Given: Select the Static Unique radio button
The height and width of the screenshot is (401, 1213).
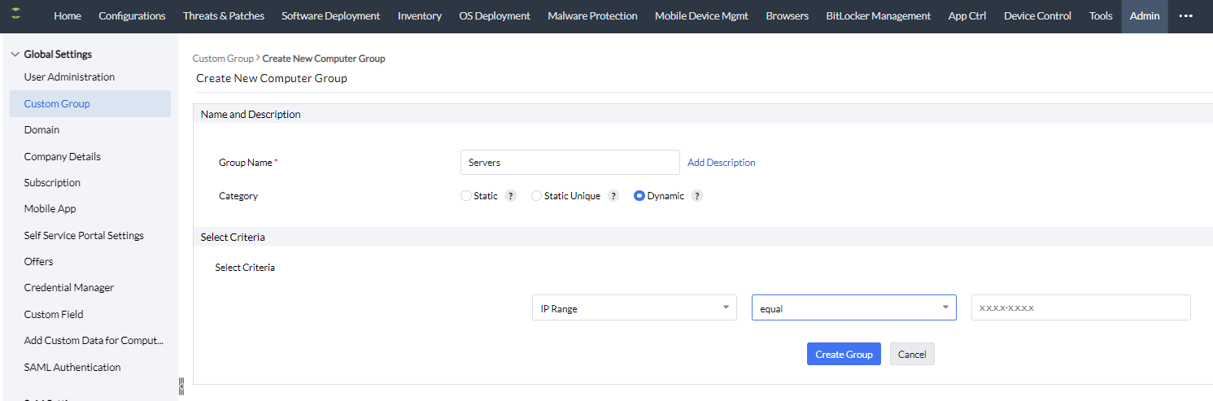Looking at the screenshot, I should click(536, 196).
